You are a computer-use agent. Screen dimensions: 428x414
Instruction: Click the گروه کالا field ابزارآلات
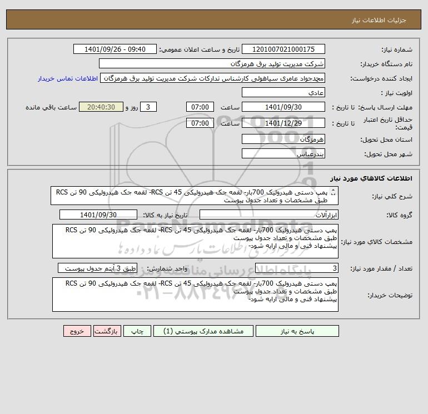click(x=269, y=215)
